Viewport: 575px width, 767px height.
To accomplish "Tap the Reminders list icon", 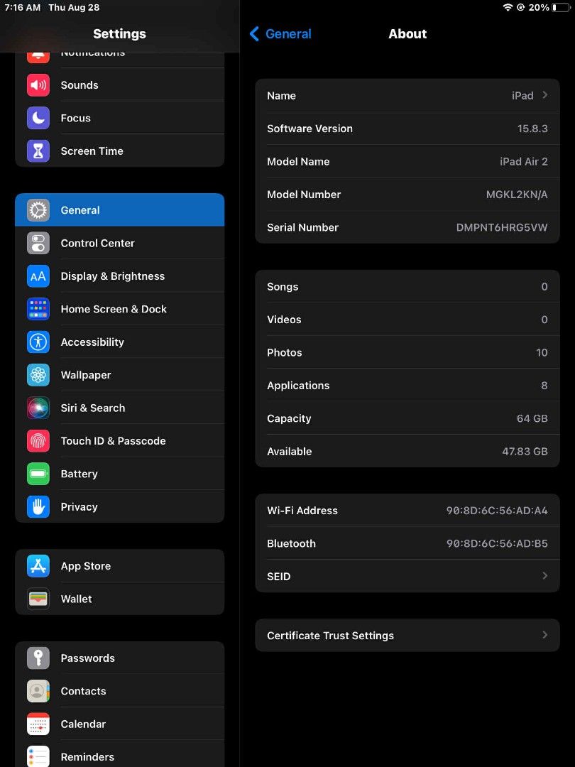I will click(x=38, y=756).
